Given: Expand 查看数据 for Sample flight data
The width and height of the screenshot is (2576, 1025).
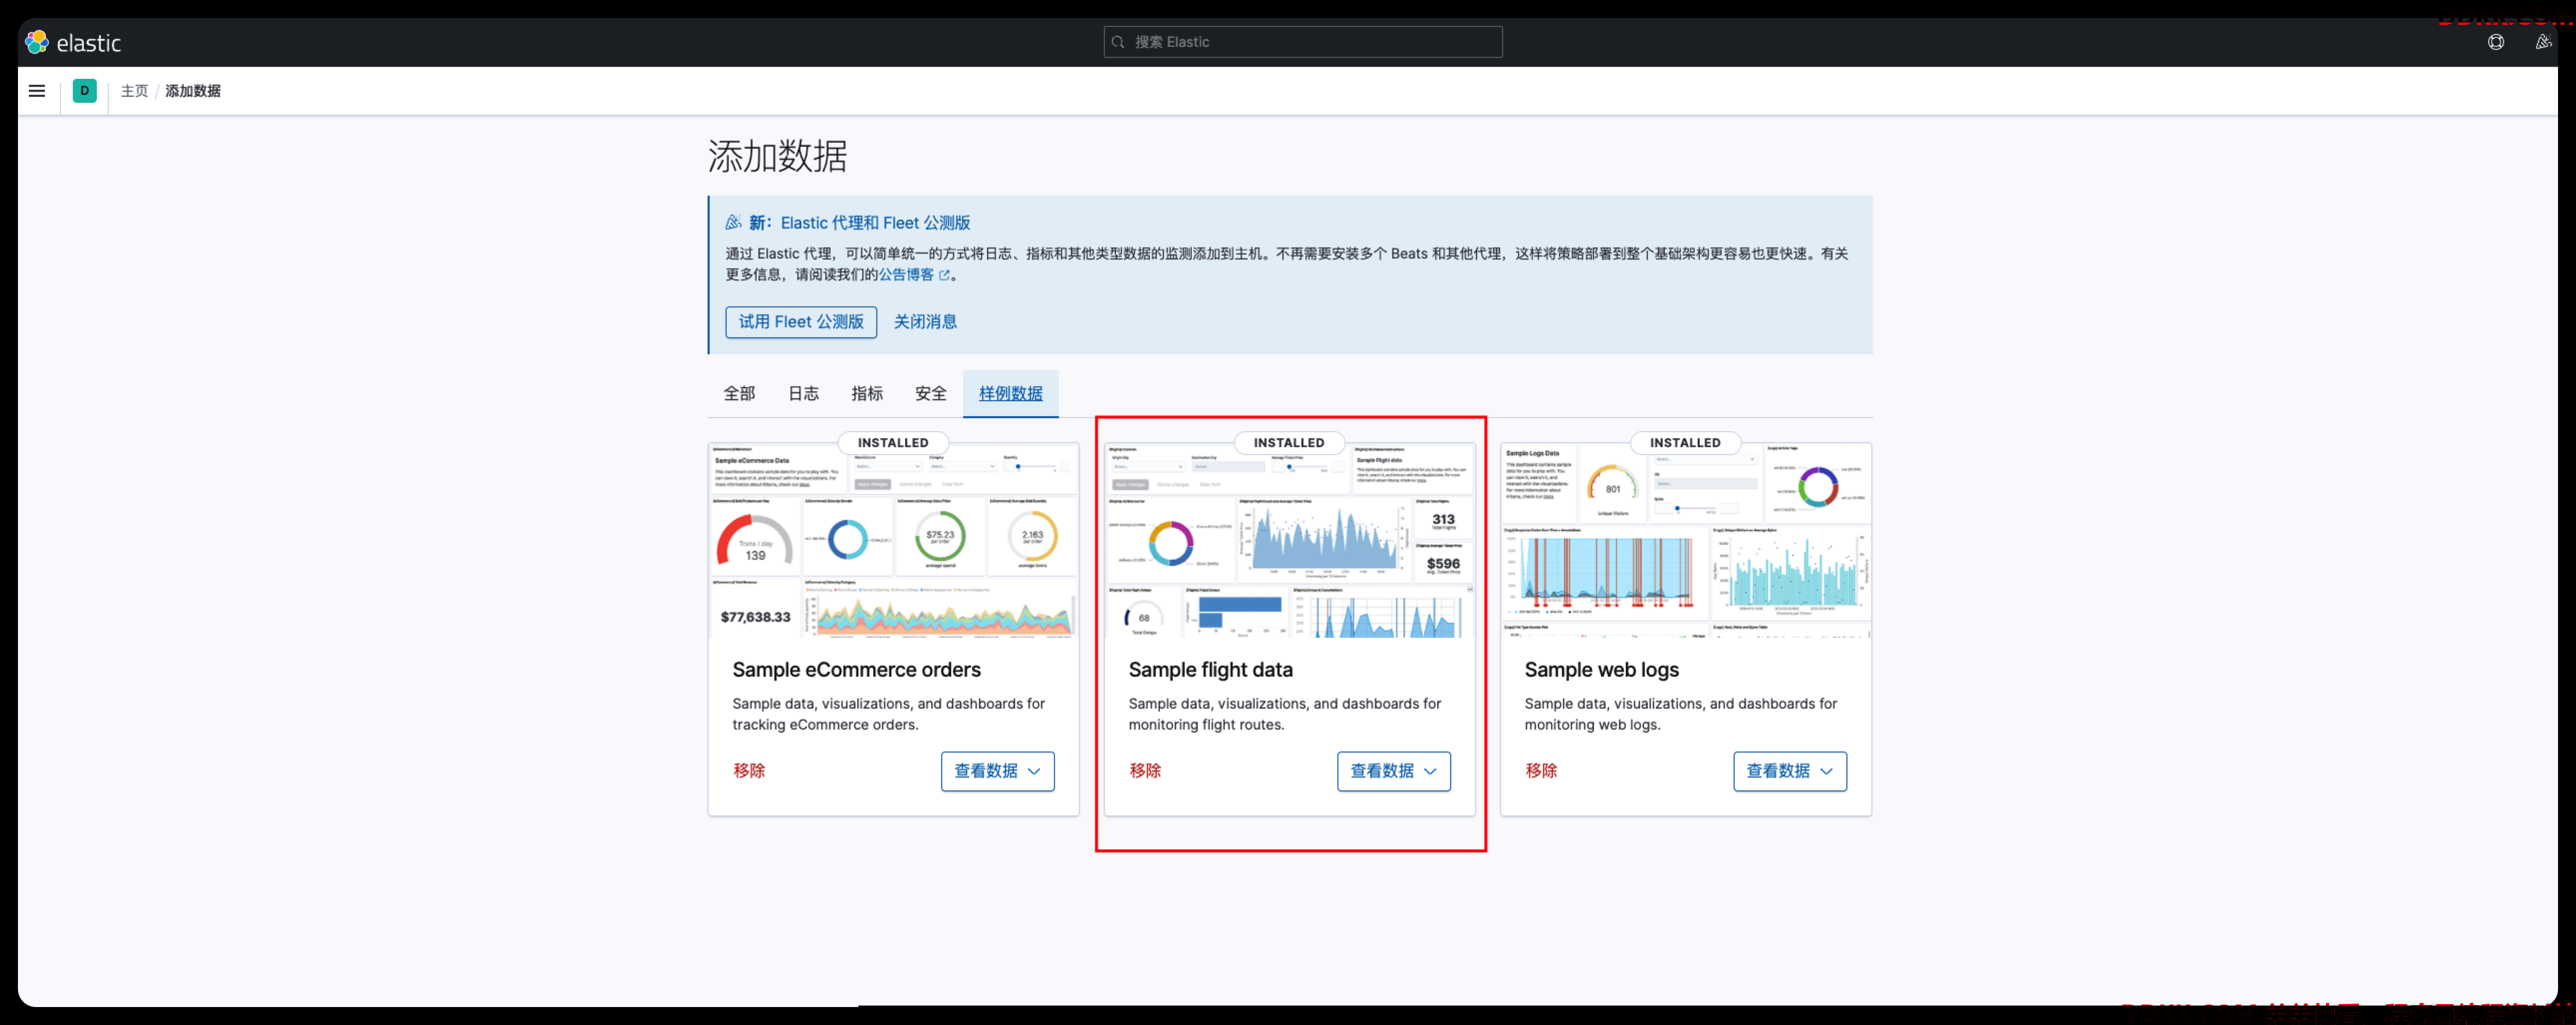Looking at the screenshot, I should (1394, 772).
